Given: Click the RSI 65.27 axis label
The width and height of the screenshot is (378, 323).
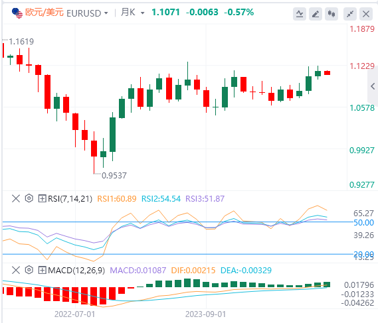Looking at the screenshot, I should (x=363, y=214).
